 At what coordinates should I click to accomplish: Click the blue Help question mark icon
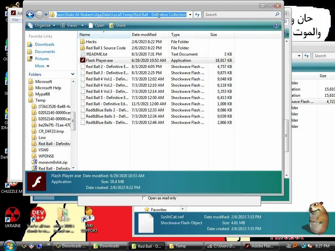point(276,25)
